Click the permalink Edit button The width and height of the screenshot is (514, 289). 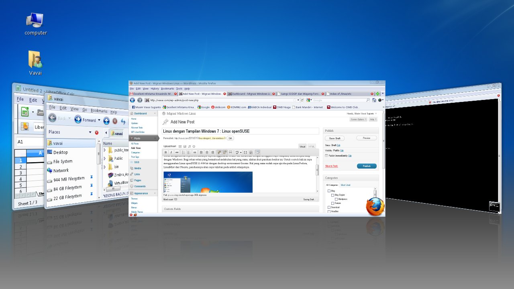pos(230,138)
